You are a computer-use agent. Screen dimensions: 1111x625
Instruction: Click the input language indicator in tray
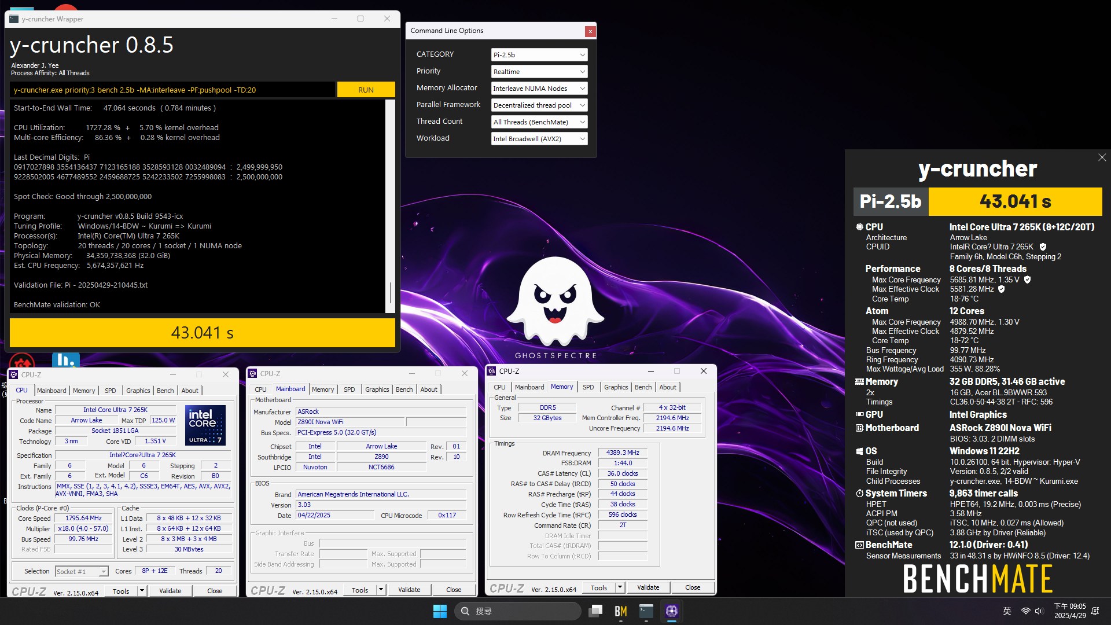coord(1007,611)
